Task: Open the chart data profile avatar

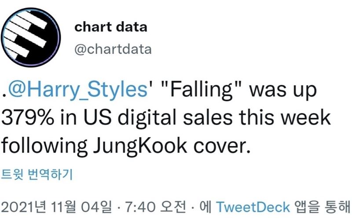Action: click(31, 37)
